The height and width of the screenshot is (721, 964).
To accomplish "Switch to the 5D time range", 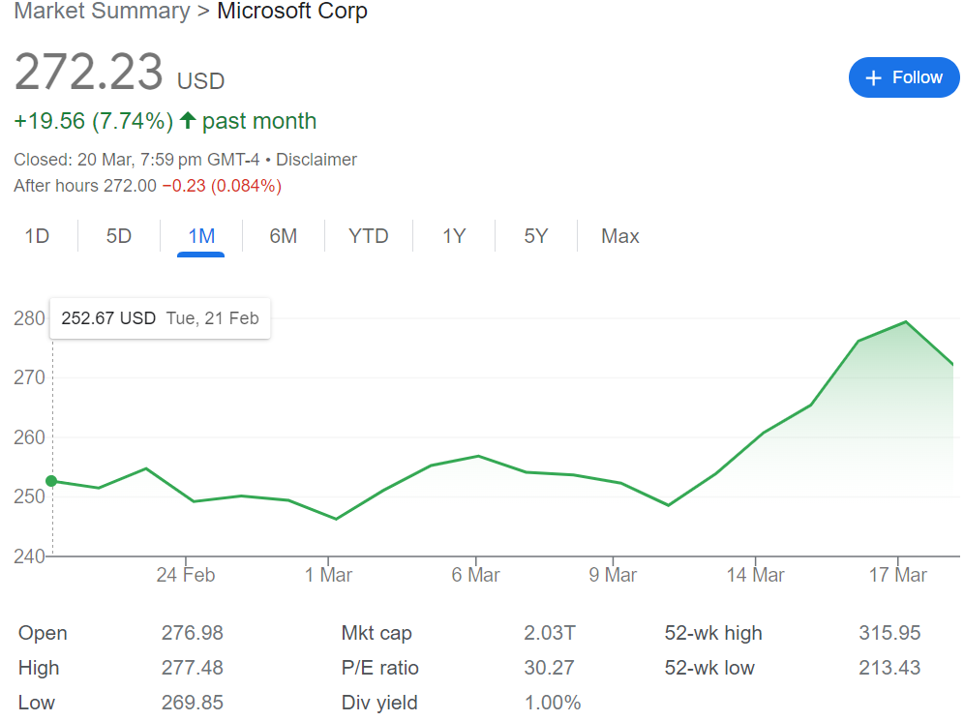I will coord(119,236).
